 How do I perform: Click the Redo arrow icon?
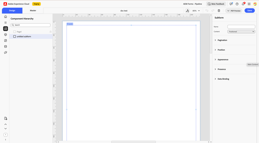point(213,11)
